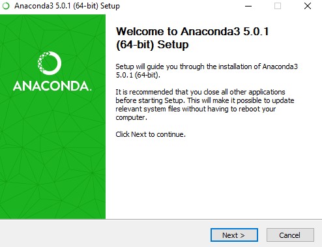Screen dimensions: 322x247
Task: Click the '5.0.1 (64-bit).' text line
Action: point(138,75)
